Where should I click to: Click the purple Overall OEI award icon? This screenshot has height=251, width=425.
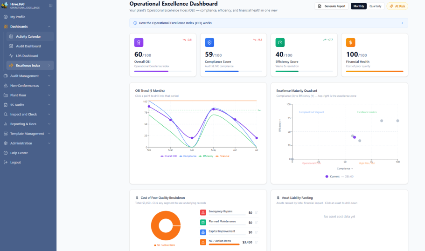tap(139, 42)
